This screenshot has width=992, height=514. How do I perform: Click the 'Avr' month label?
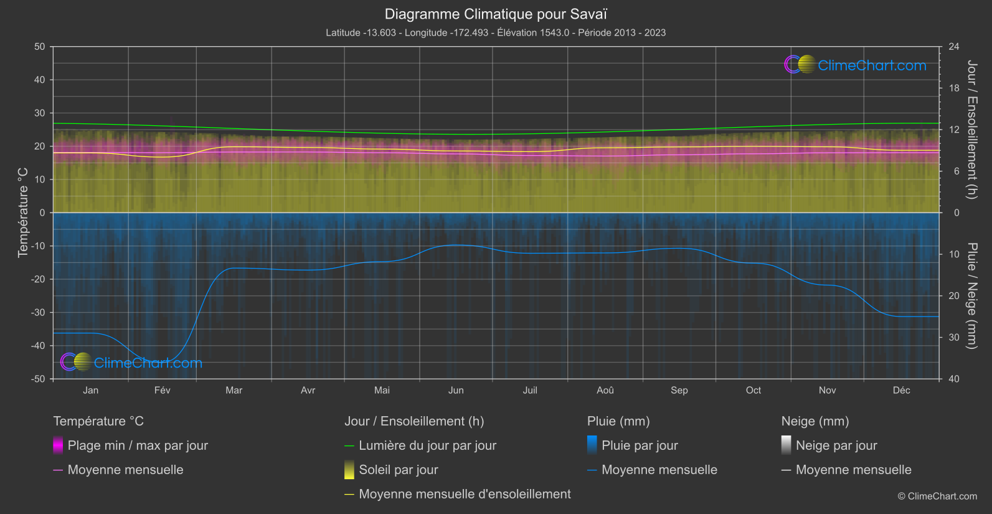308,390
